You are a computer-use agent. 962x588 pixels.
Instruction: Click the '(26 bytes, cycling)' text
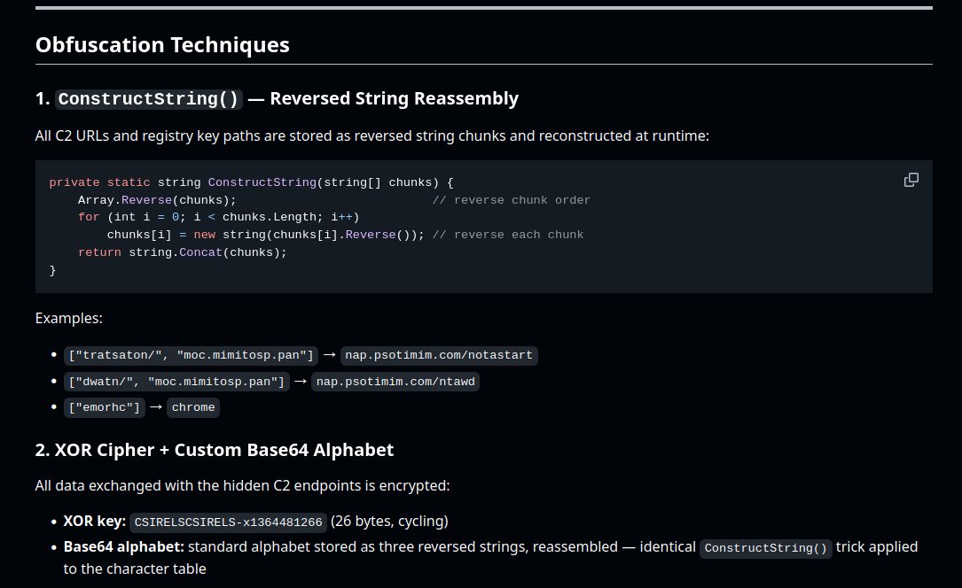[389, 522]
